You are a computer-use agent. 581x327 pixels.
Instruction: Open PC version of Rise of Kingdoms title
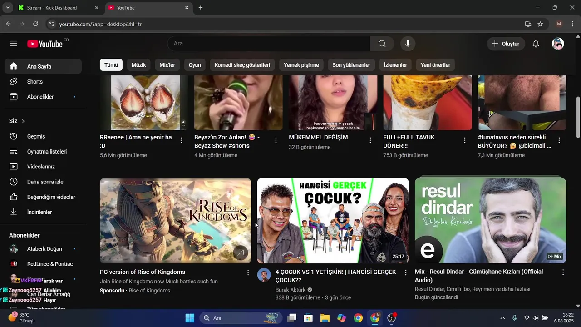click(143, 272)
